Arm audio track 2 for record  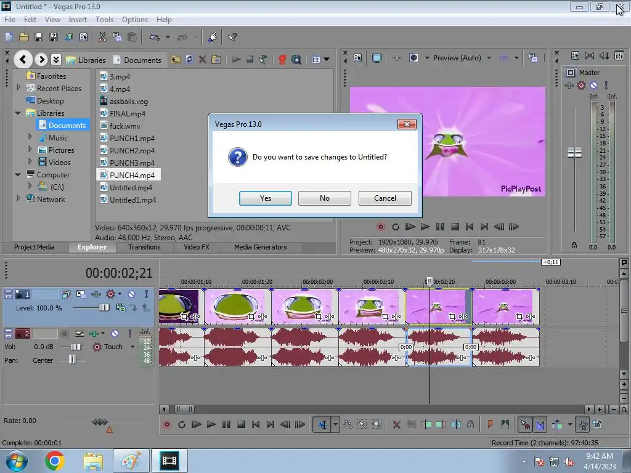pos(64,333)
